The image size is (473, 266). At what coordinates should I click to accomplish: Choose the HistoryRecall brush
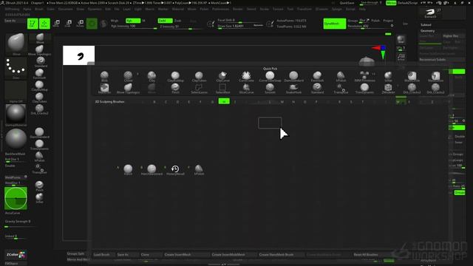[175, 170]
